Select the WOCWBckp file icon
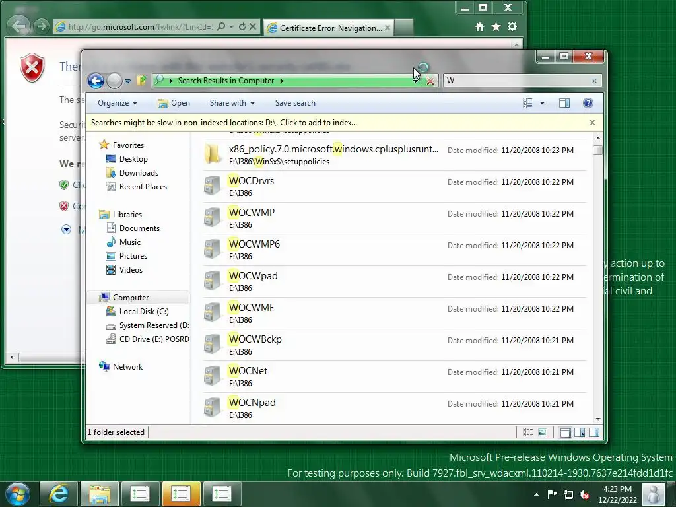Viewport: 676px width, 507px height. pyautogui.click(x=212, y=344)
